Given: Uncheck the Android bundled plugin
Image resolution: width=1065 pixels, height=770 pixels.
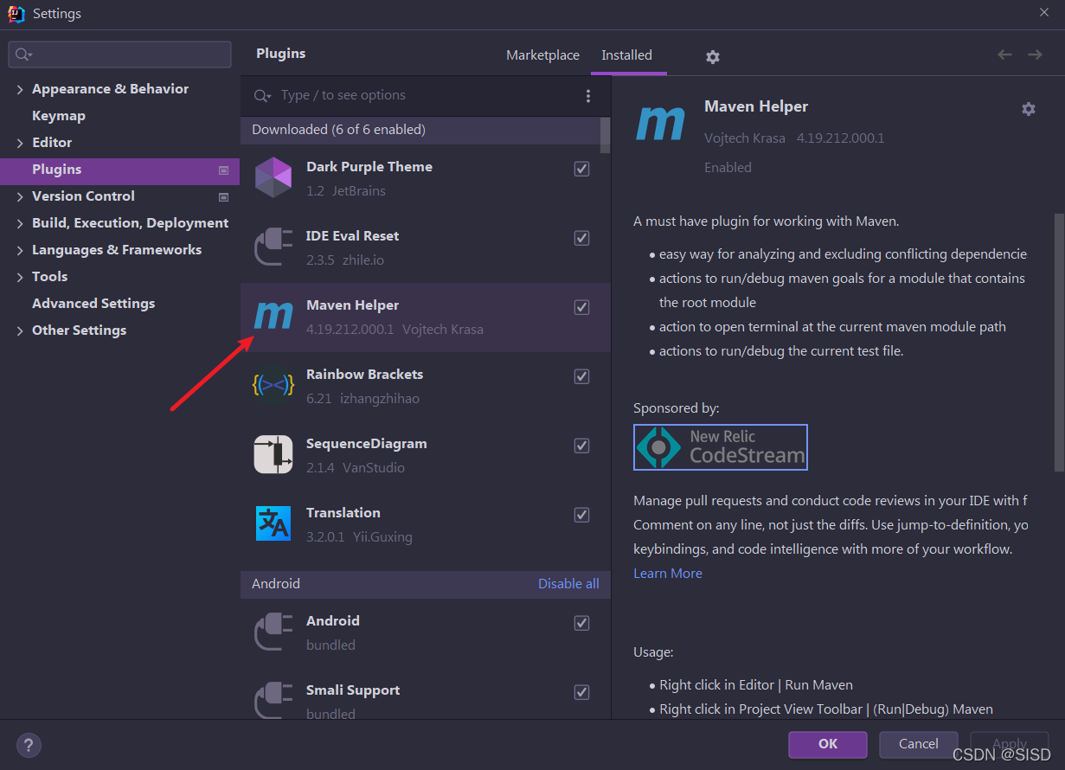Looking at the screenshot, I should [582, 623].
